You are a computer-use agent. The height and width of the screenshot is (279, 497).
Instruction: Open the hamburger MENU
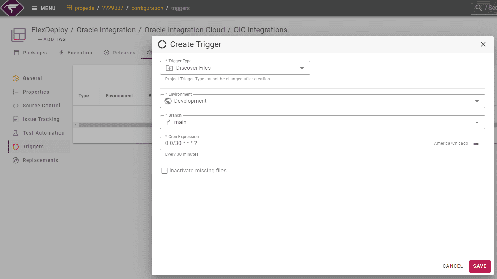[x=43, y=8]
